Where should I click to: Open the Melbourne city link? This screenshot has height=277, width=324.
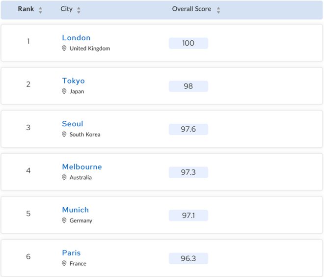tap(82, 167)
